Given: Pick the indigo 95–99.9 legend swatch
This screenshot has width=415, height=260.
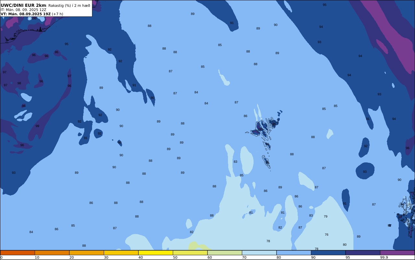Looking at the screenshot, I should (363, 253).
